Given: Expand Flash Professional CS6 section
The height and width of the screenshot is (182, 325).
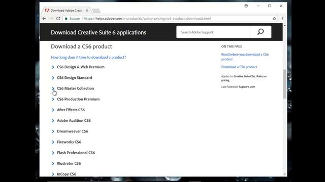Looking at the screenshot, I should (x=73, y=153).
